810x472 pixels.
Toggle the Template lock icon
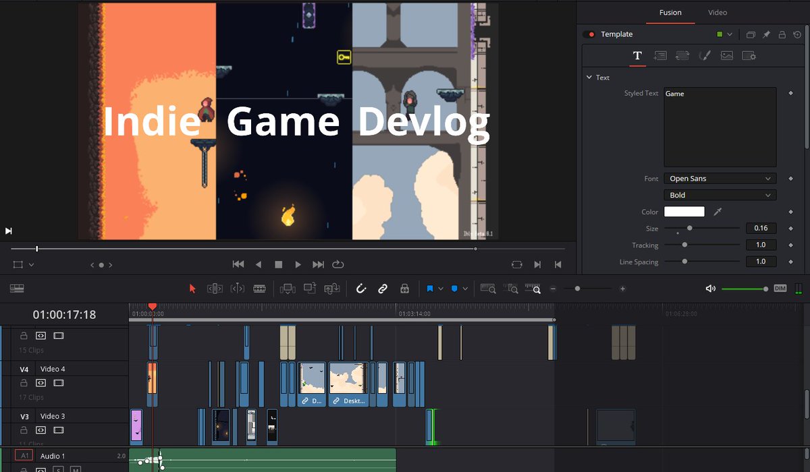[x=782, y=34]
